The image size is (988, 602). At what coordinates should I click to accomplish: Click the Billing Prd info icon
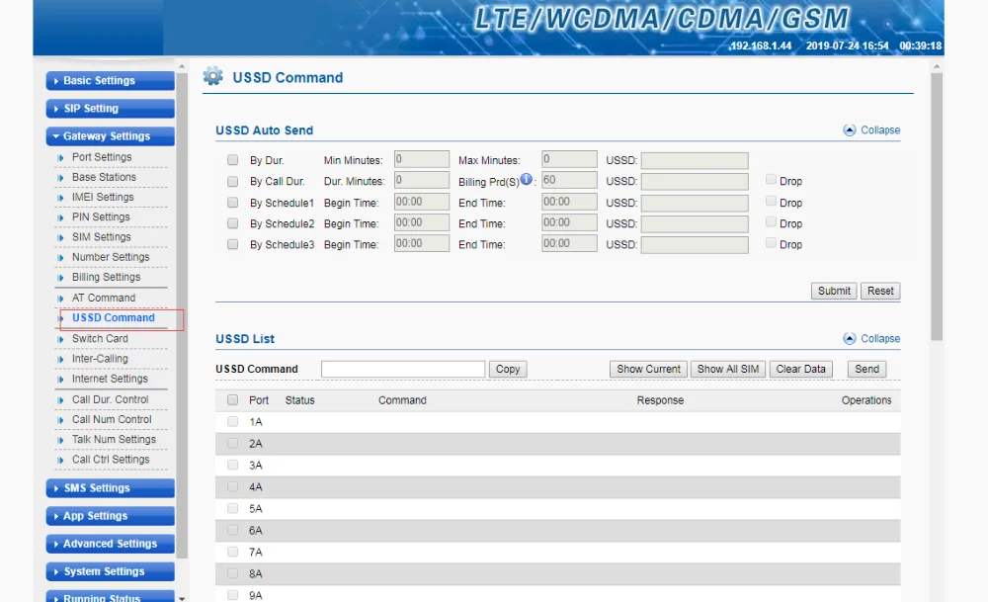point(527,180)
